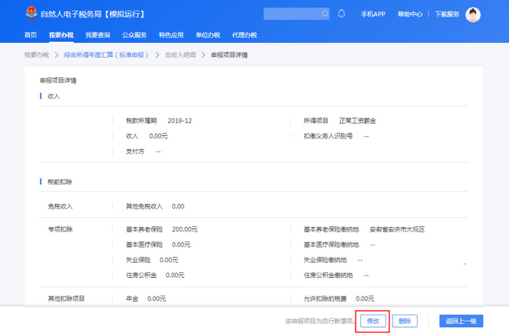Select the 我要办税 tab

tap(61, 35)
